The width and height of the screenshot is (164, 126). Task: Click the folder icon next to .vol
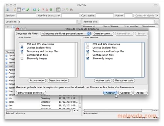7,66
